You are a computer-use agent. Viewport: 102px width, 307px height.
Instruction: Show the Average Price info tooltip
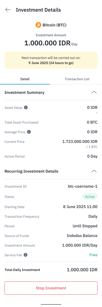tap(29, 132)
